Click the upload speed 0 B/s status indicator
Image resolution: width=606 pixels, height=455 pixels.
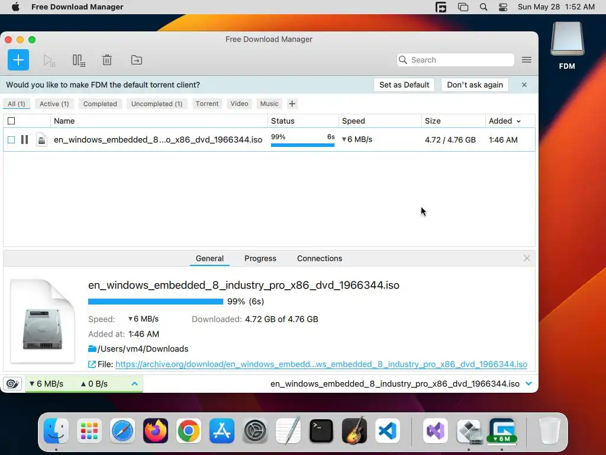[x=94, y=384]
